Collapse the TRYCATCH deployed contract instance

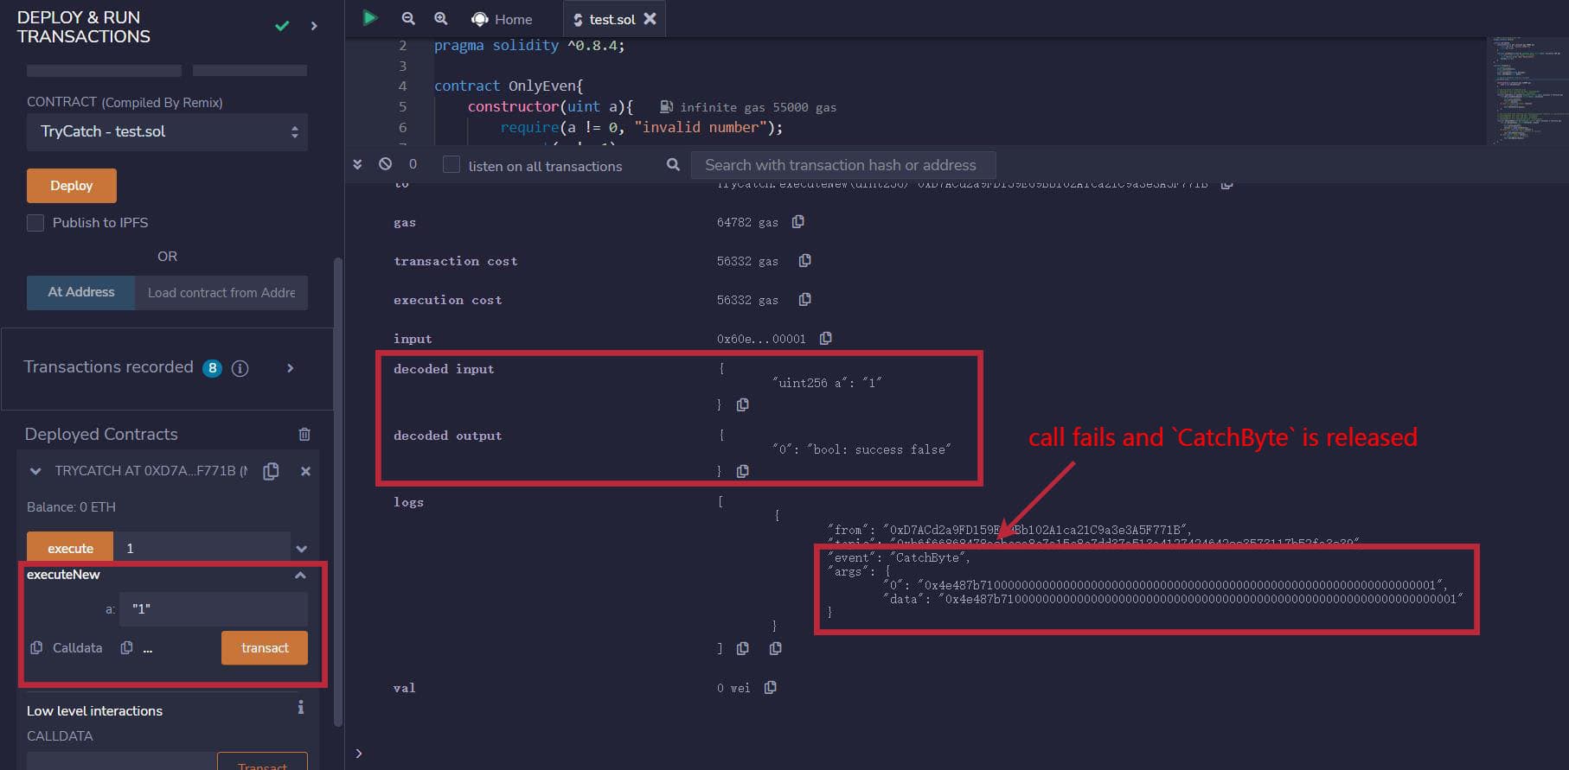(35, 471)
